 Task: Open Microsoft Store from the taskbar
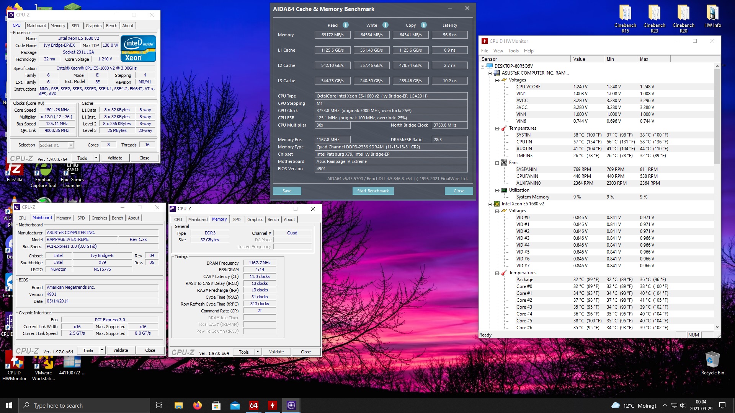(216, 405)
